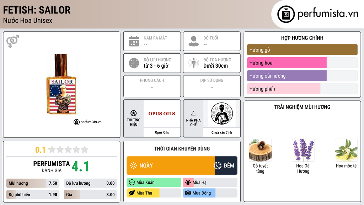
Task: Click the spring flower icon for Mùa Xuân
Action: click(x=132, y=183)
